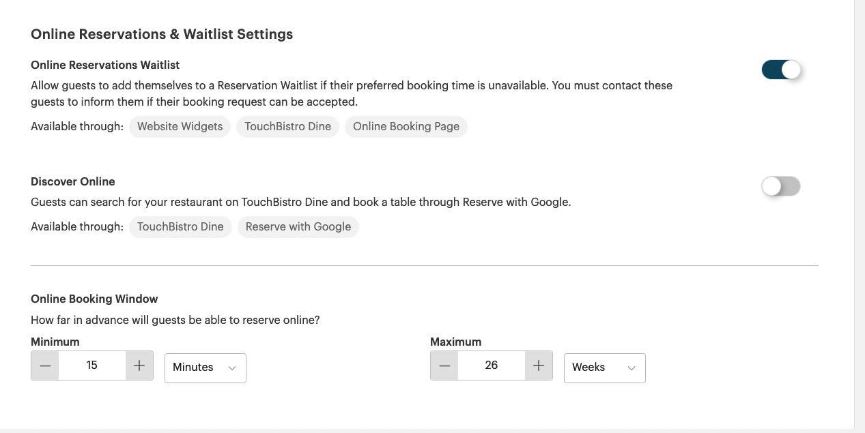Viewport: 865px width, 433px height.
Task: Increase the Maximum value with the plus button
Action: coord(538,365)
